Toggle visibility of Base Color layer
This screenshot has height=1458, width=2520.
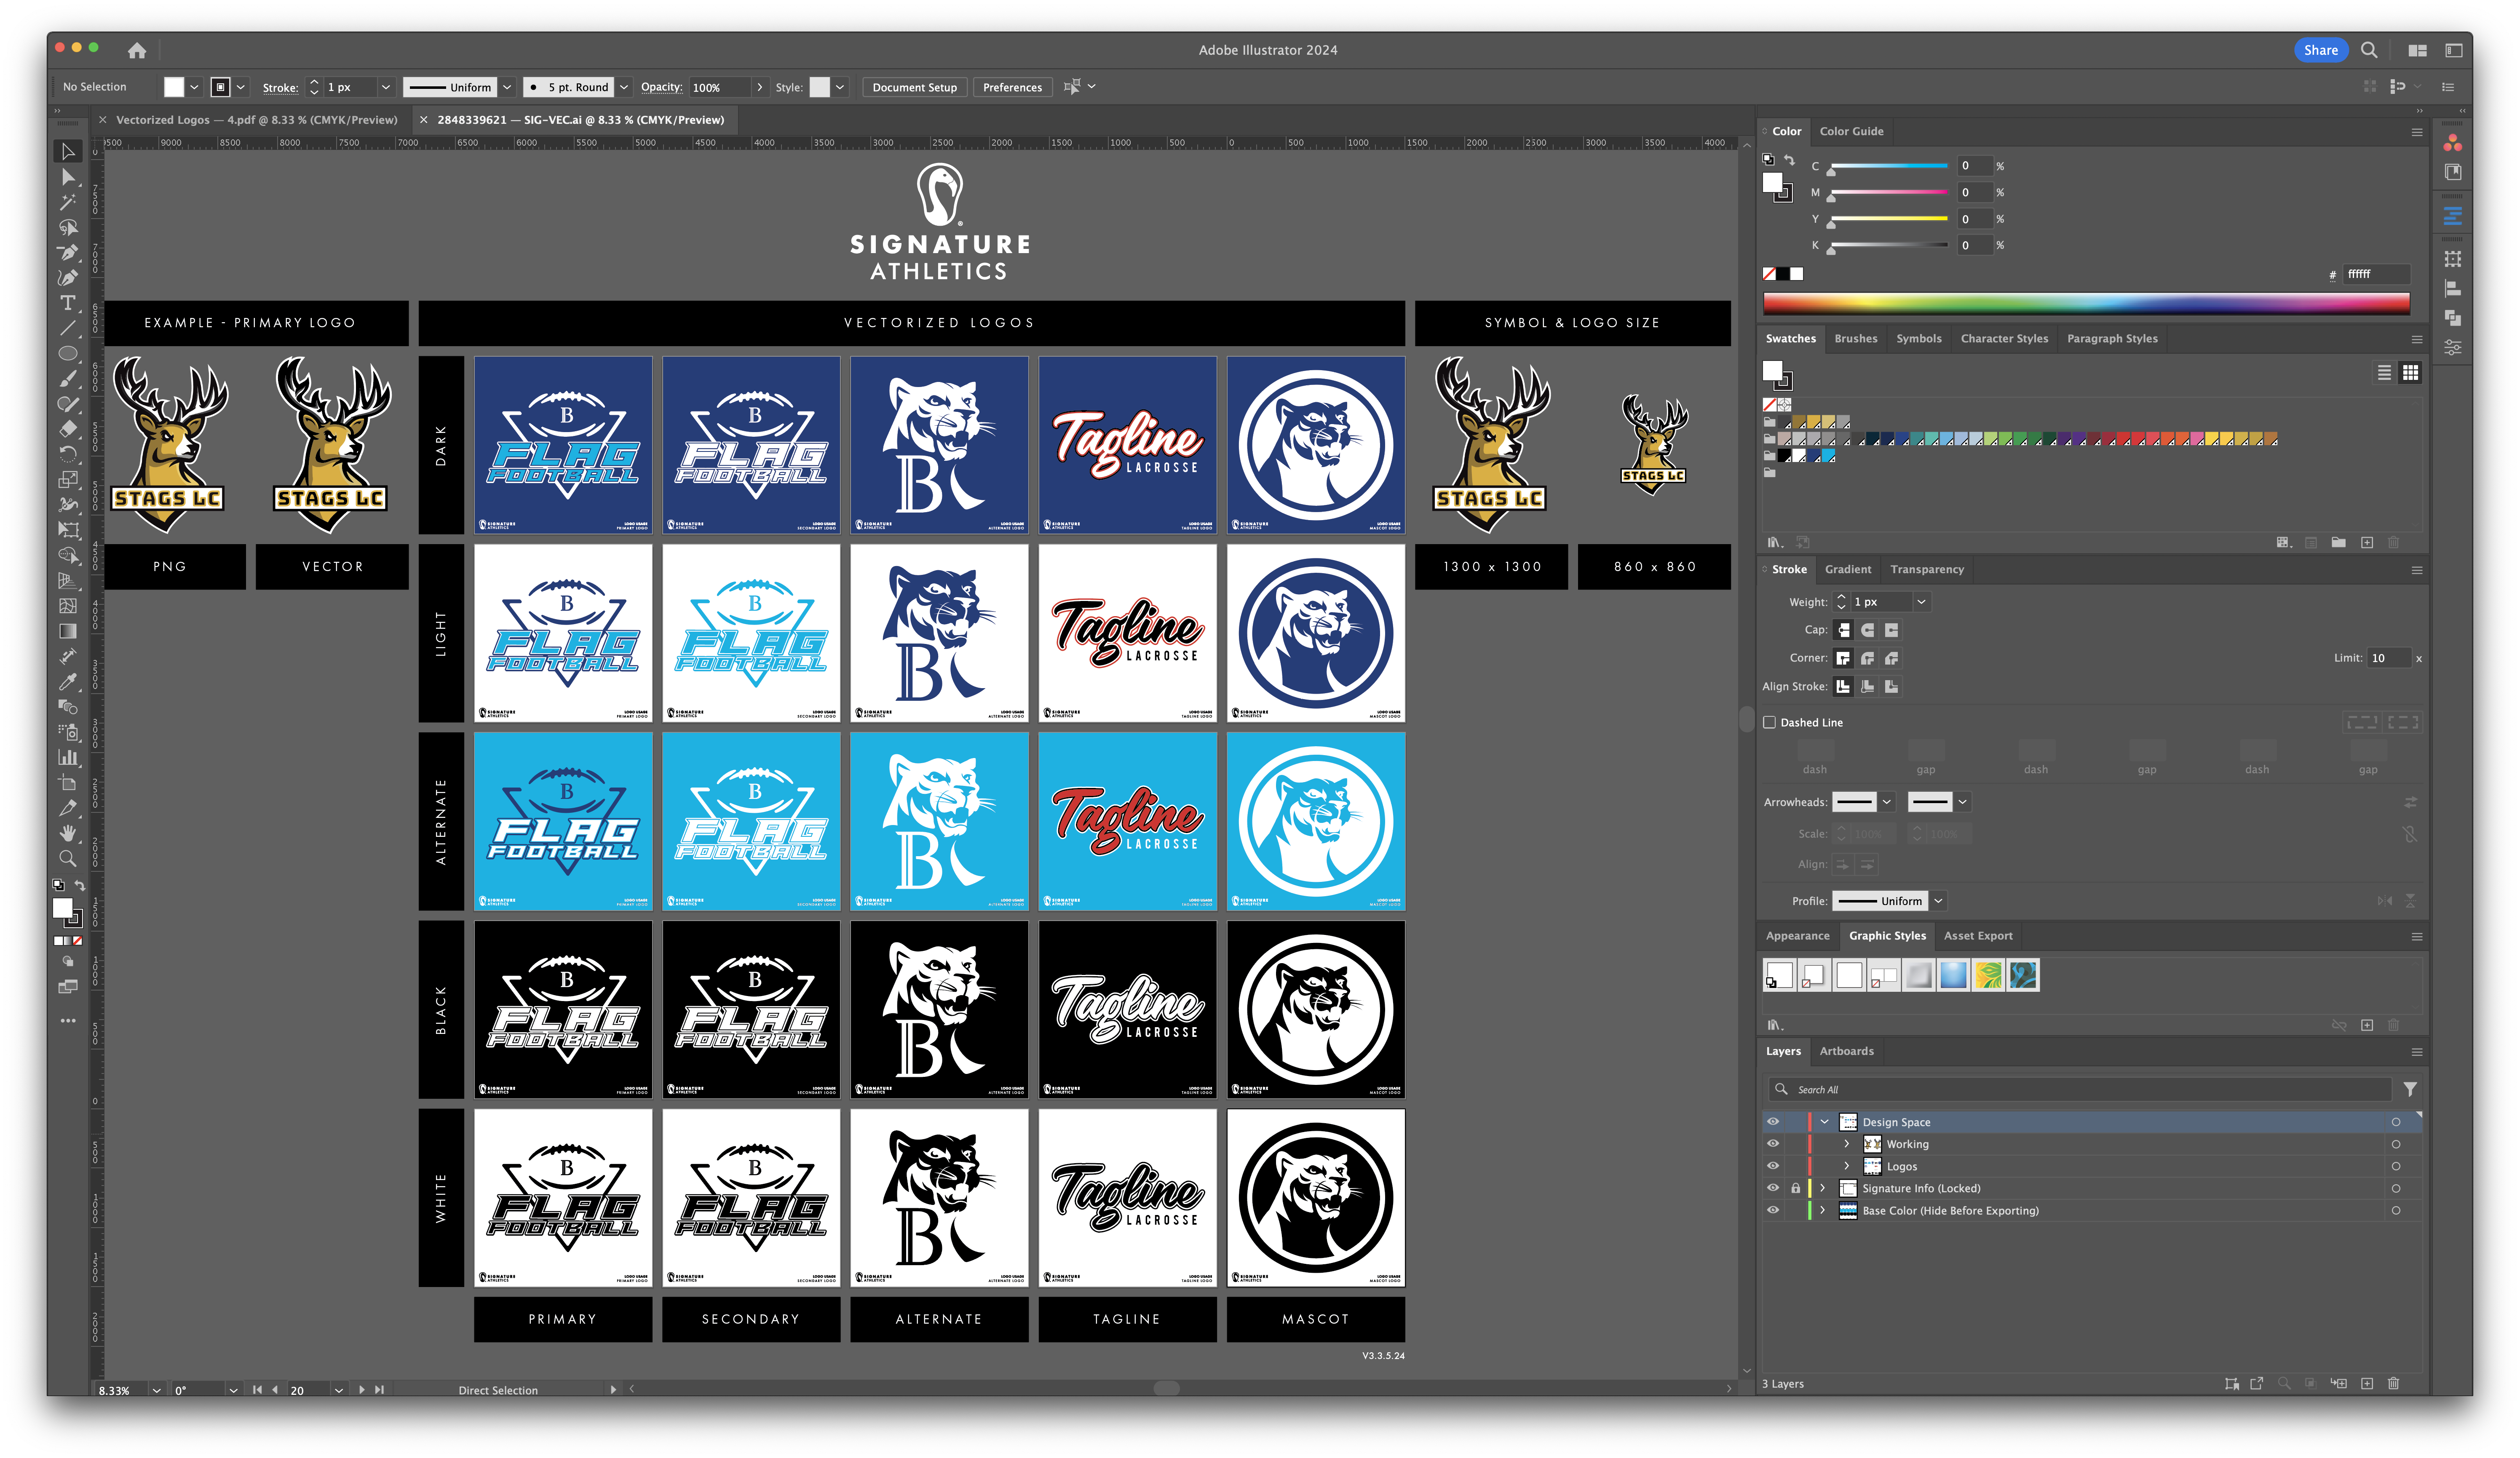tap(1773, 1210)
